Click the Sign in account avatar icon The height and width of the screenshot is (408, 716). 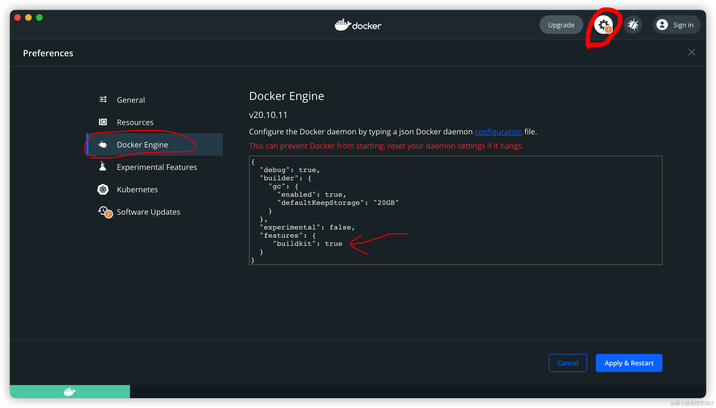[x=662, y=25]
